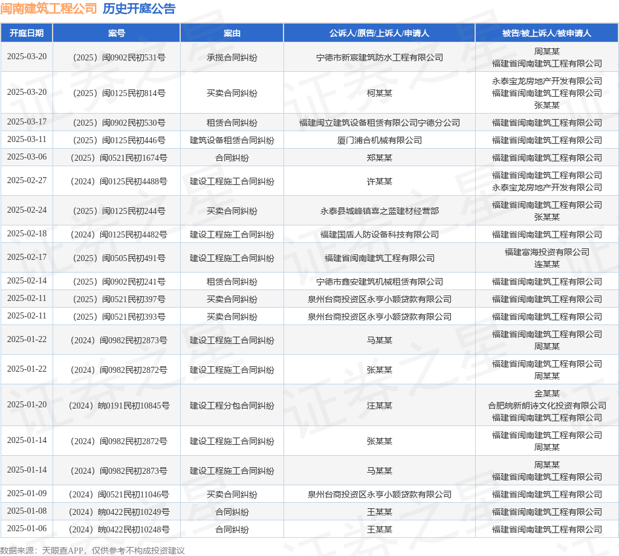Select the date 2025-01-09
Image resolution: width=619 pixels, height=556 pixels.
click(x=27, y=493)
